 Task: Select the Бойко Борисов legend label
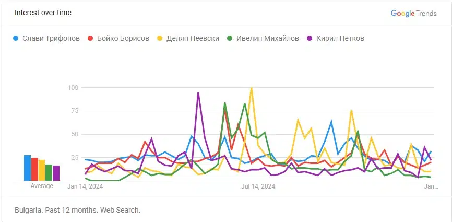(x=123, y=39)
